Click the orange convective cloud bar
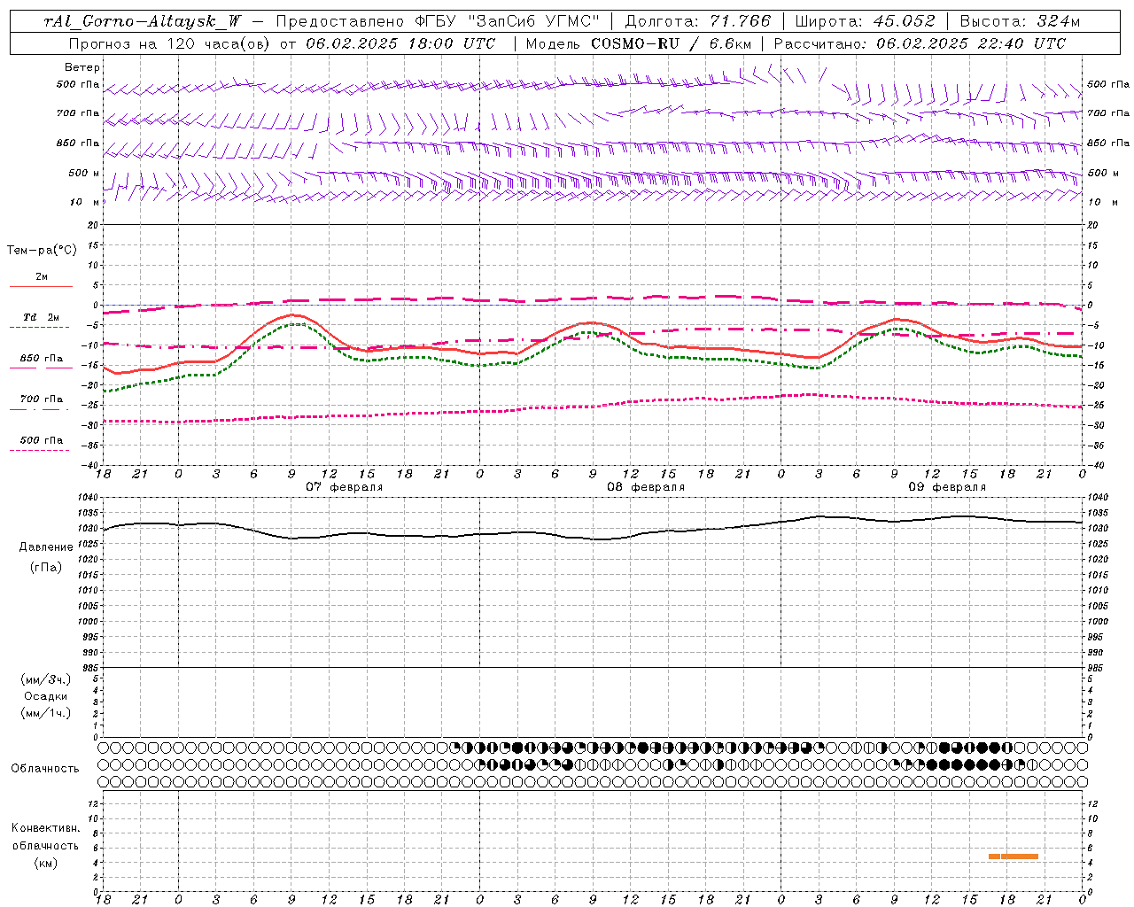The height and width of the screenshot is (907, 1134). 1013,857
